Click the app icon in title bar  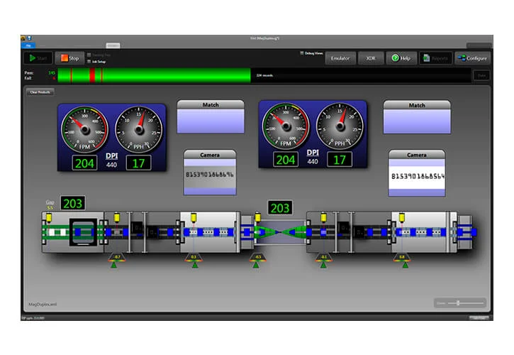pyautogui.click(x=23, y=38)
